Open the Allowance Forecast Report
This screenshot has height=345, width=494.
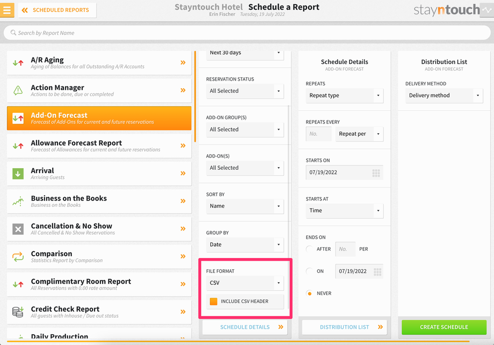click(99, 146)
